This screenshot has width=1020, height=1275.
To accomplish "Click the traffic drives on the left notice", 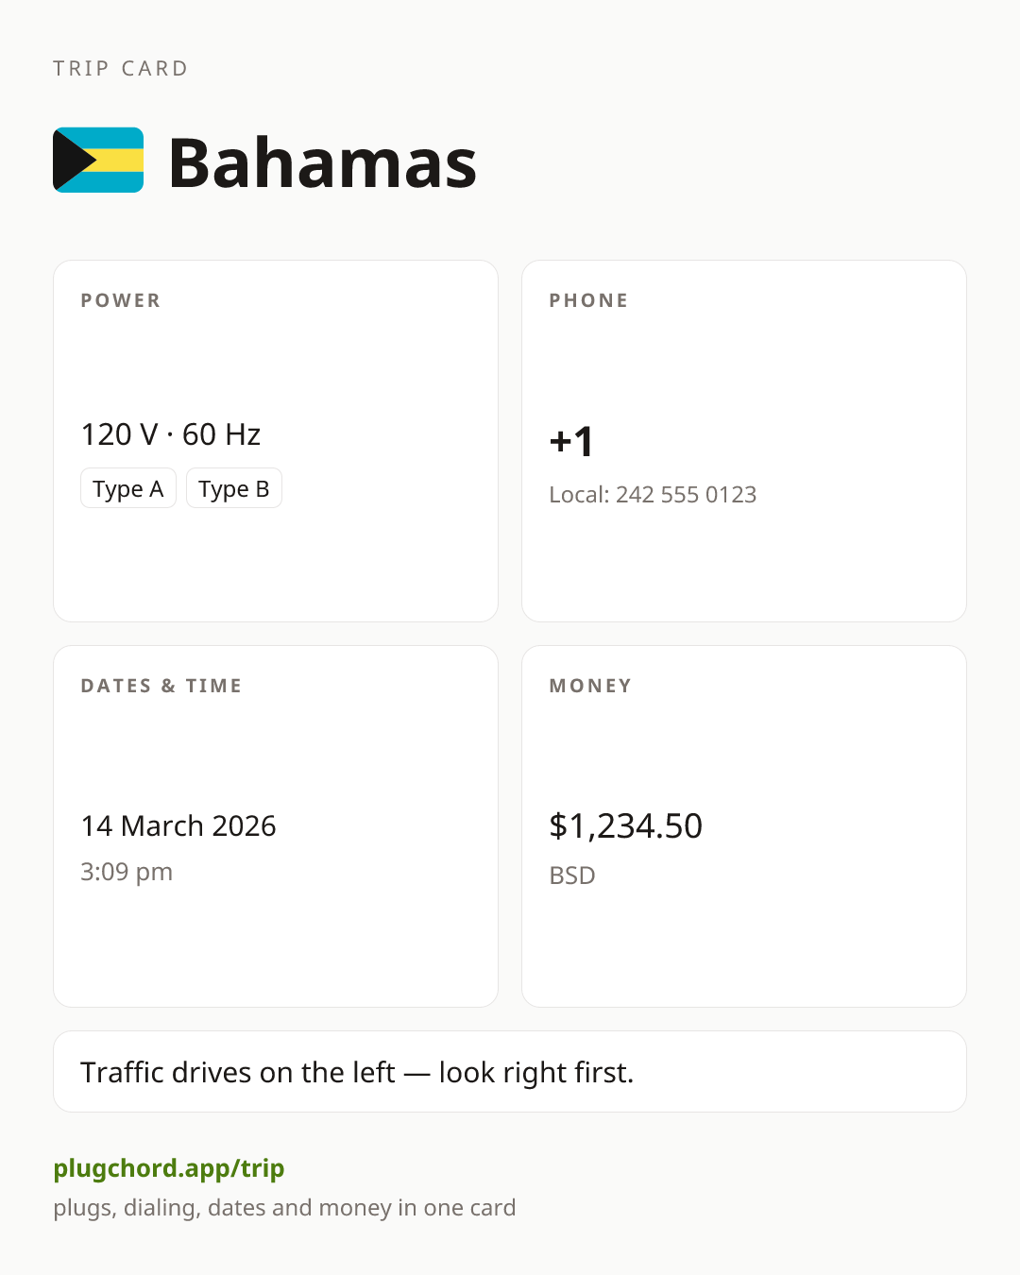I will (510, 1072).
